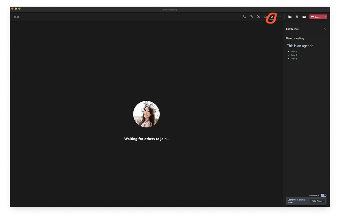Viewport: 340px width, 220px height.
Task: Turn on the camera
Action: (x=290, y=17)
